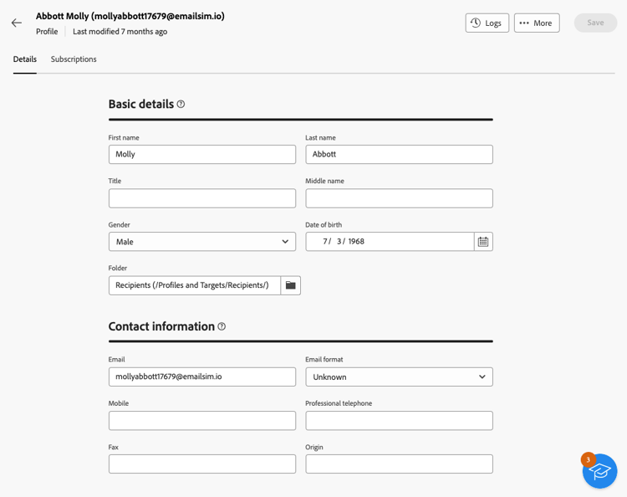Click the Email address input field

coord(202,377)
